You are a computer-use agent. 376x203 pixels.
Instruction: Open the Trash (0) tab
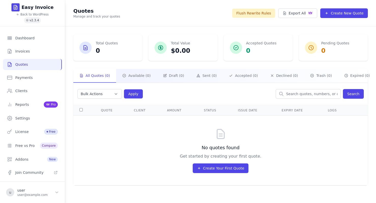tap(321, 76)
